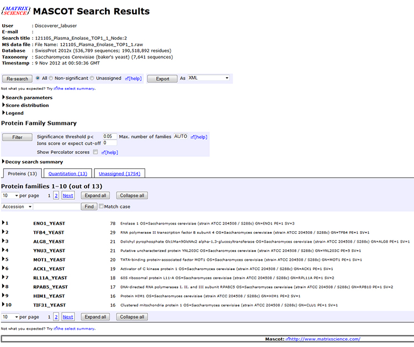Click the top Collapse all button
The image size is (414, 347).
point(132,195)
